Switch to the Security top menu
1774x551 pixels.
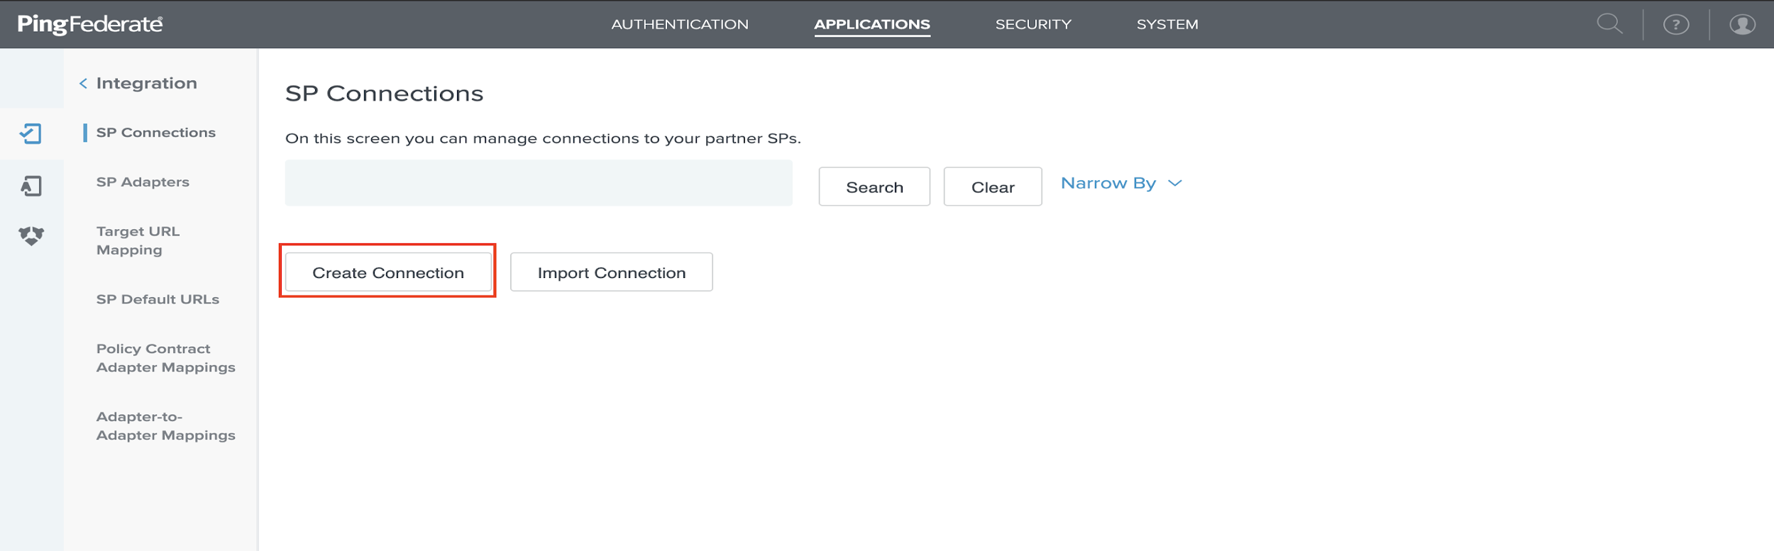coord(1032,24)
